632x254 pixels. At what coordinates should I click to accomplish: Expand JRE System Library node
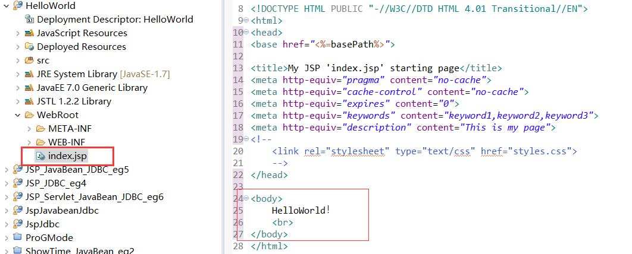18,74
